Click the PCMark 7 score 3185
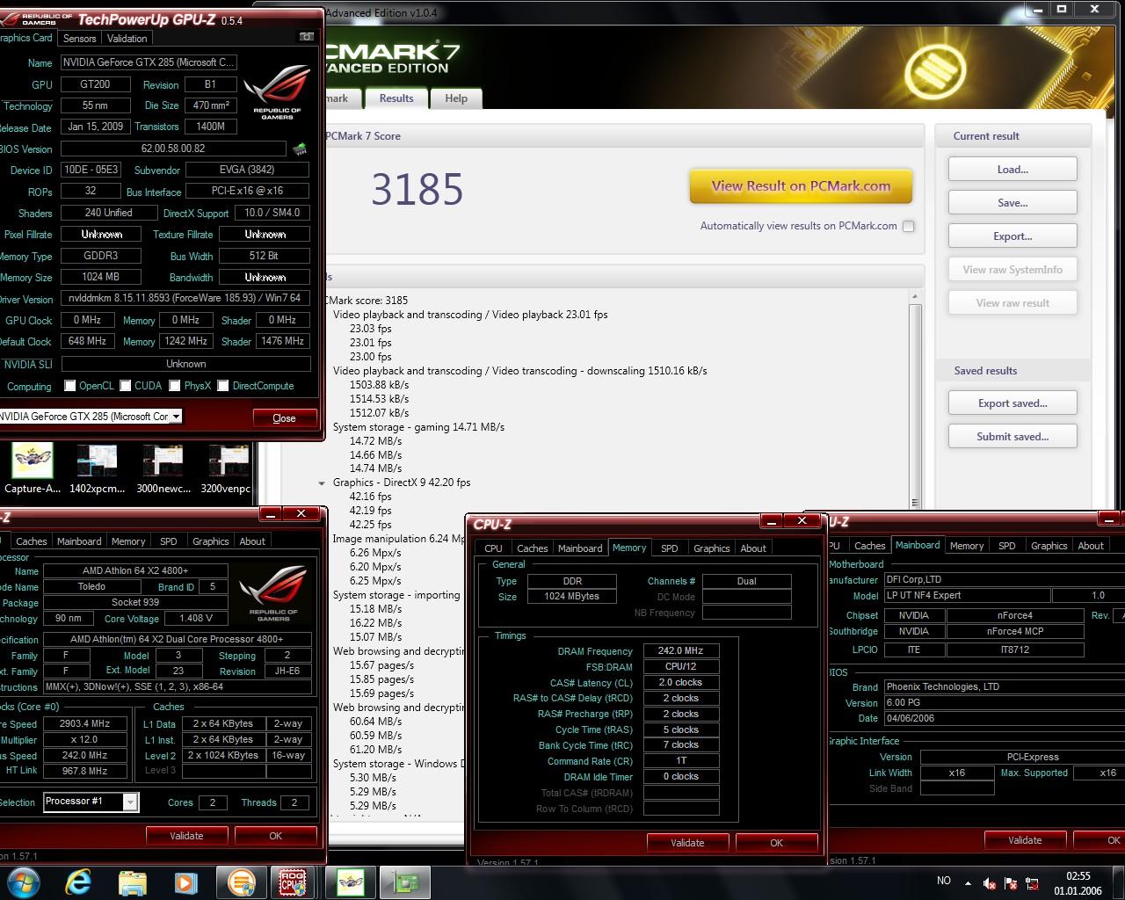The image size is (1125, 900). tap(417, 189)
